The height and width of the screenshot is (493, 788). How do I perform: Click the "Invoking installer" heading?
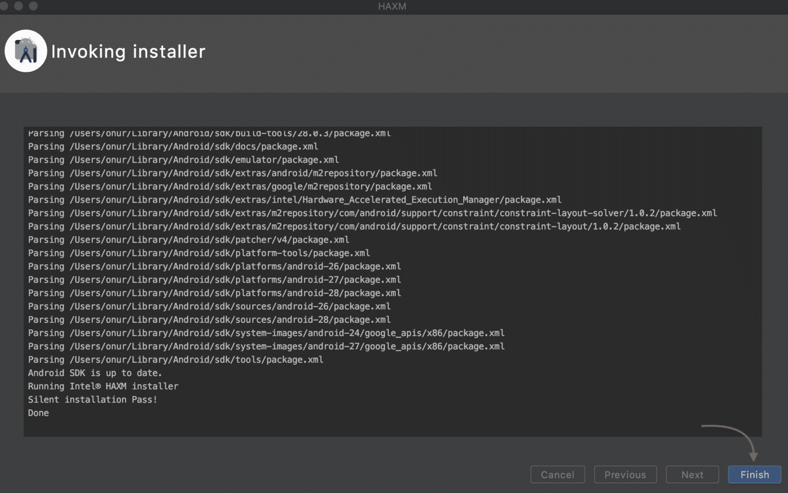(128, 51)
